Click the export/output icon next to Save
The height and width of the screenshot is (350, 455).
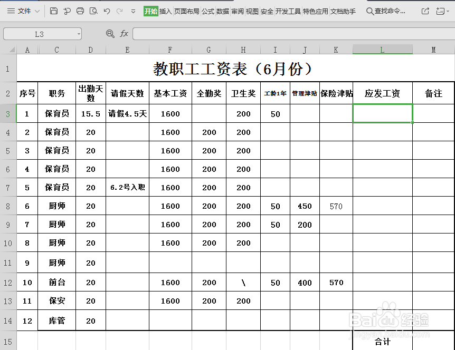coord(67,11)
